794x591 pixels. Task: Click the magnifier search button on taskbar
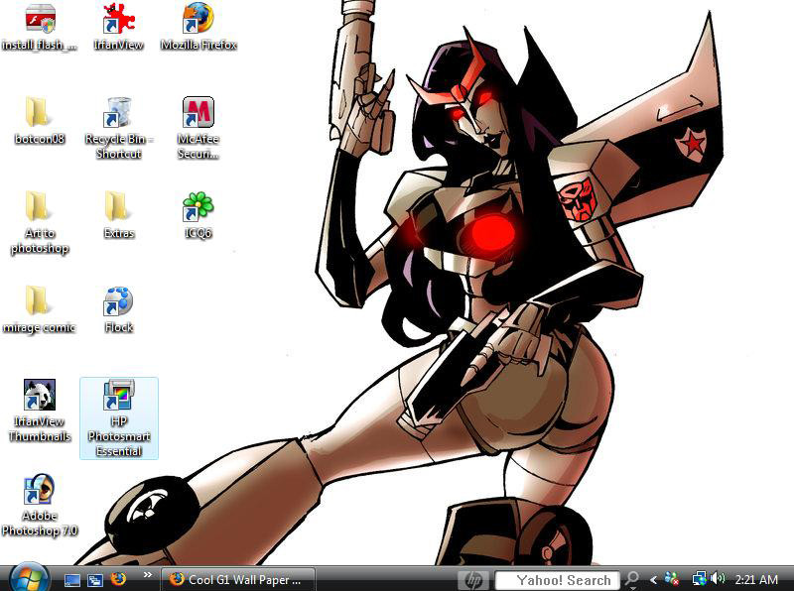[x=632, y=579]
